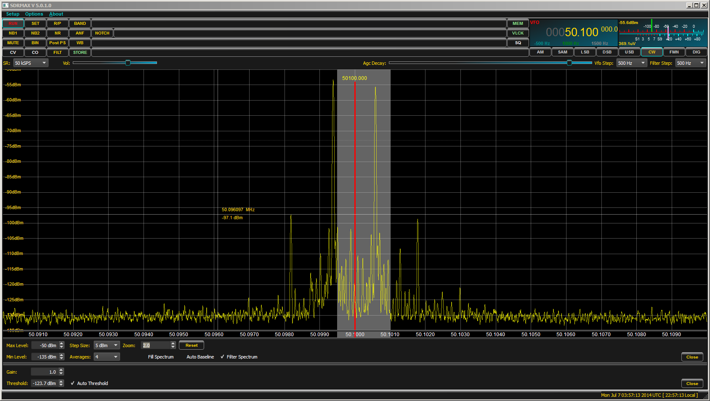Image resolution: width=710 pixels, height=401 pixels.
Task: Open the Averages dropdown
Action: click(106, 357)
